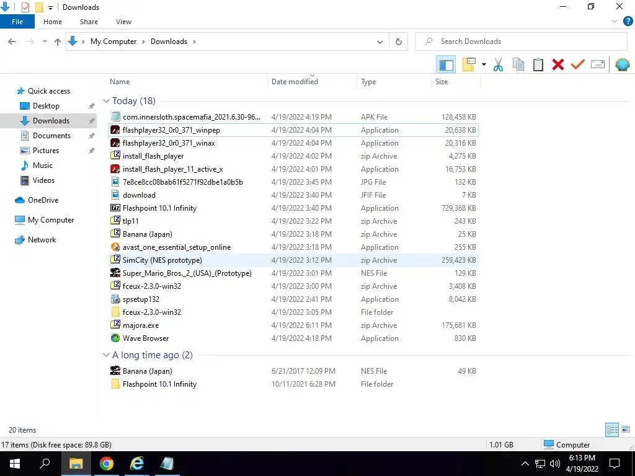Open the File ribbon tab
635x476 pixels.
[x=17, y=22]
